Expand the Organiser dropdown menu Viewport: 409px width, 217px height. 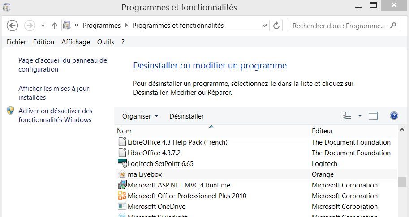140,116
